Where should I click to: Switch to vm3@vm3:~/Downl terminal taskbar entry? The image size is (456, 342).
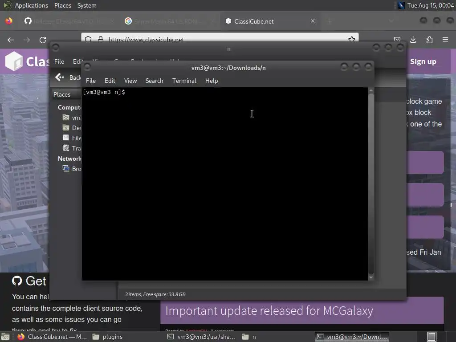coord(352,337)
